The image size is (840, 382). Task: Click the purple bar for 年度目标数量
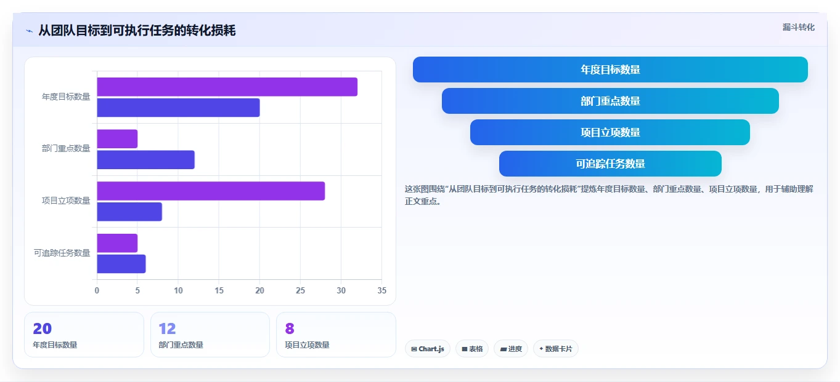click(x=227, y=87)
